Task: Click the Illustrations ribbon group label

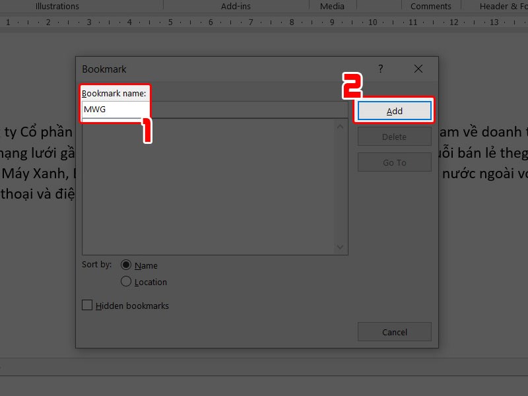Action: (x=57, y=6)
